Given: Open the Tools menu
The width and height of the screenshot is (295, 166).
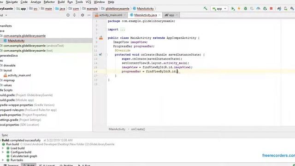Looking at the screenshot, I should pos(79,2).
